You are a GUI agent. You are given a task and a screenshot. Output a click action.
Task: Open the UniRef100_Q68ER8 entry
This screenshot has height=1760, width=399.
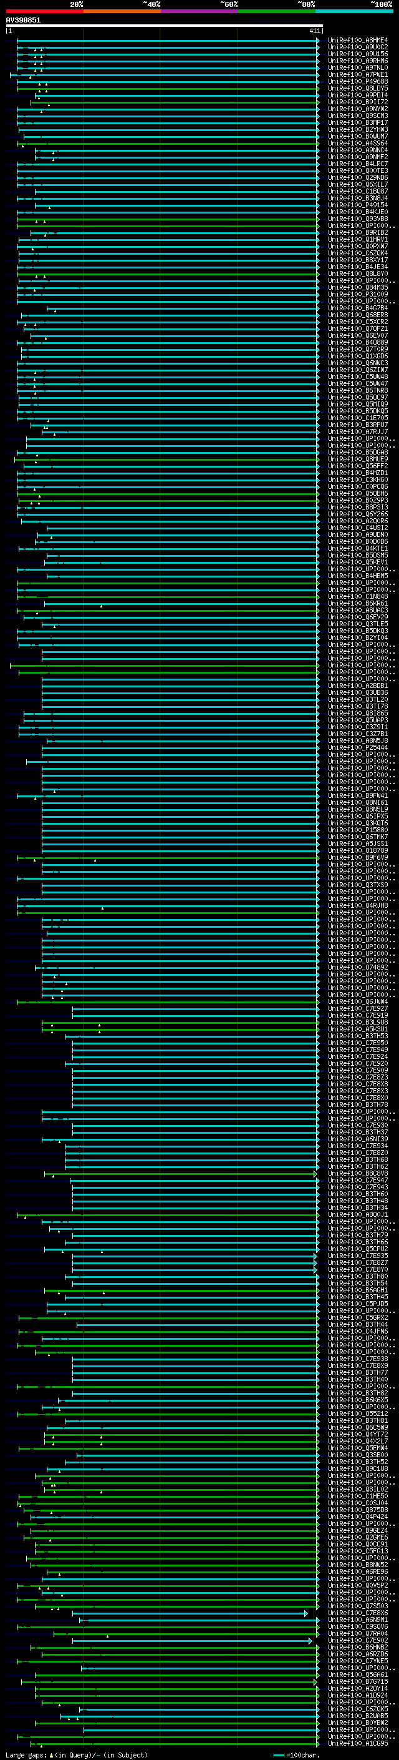click(x=357, y=315)
